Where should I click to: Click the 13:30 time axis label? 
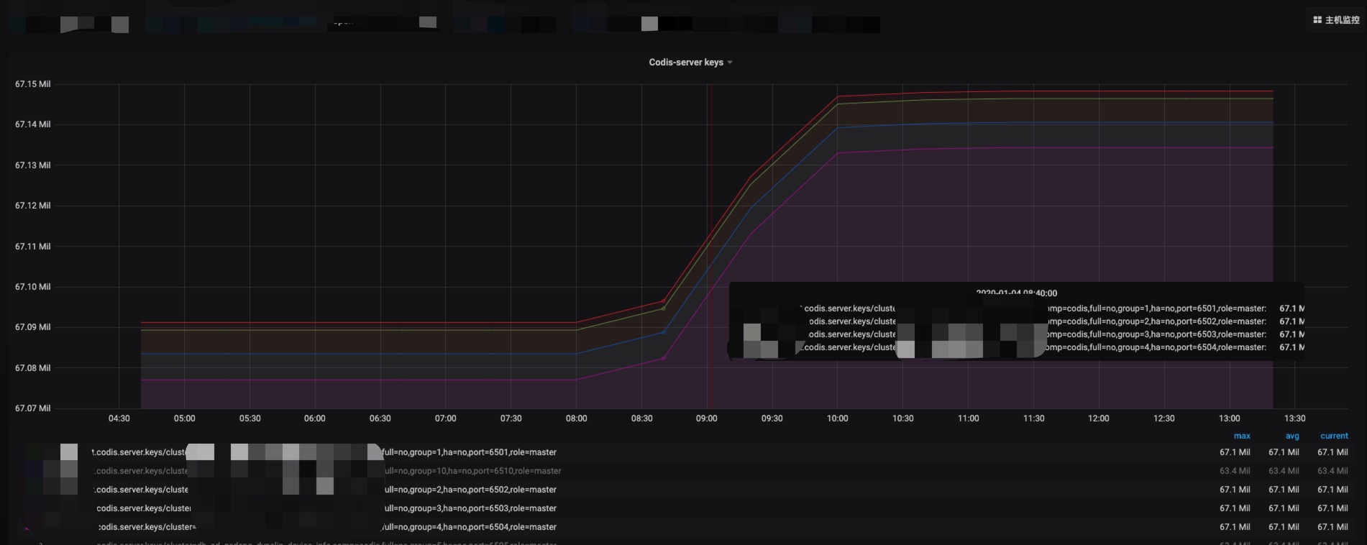point(1294,418)
